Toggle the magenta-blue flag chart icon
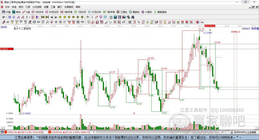Image resolution: width=259 pixels, height=140 pixels. pos(37,17)
